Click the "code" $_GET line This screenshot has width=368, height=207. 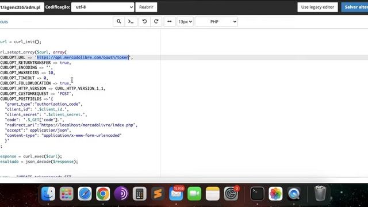click(34, 120)
